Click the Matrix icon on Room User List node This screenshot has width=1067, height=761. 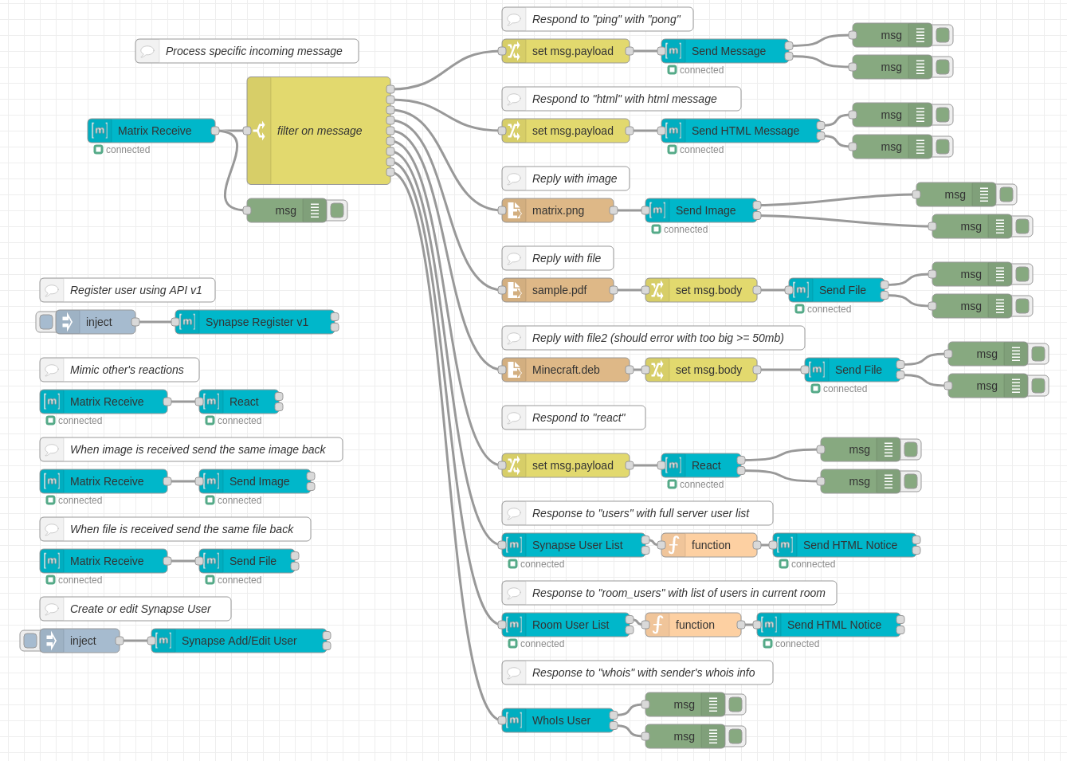pos(514,625)
